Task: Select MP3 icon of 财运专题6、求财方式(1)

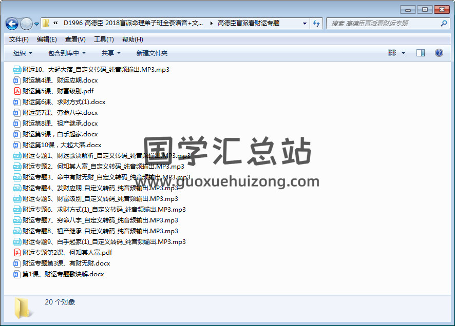Action: pyautogui.click(x=17, y=209)
